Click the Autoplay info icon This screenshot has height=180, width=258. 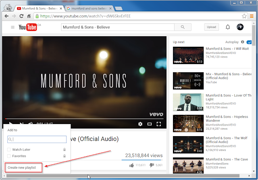click(243, 42)
